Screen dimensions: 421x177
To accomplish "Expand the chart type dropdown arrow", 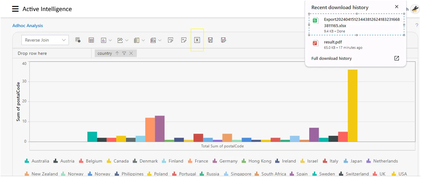I will point(110,40).
